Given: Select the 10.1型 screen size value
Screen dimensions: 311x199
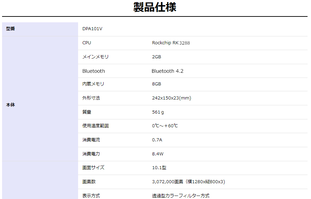Looking at the screenshot, I should [x=159, y=168].
